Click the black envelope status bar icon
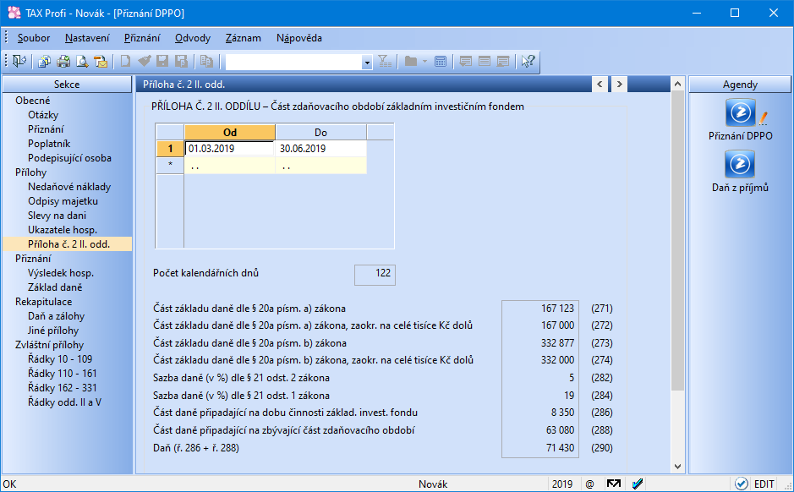This screenshot has width=794, height=492. (614, 484)
